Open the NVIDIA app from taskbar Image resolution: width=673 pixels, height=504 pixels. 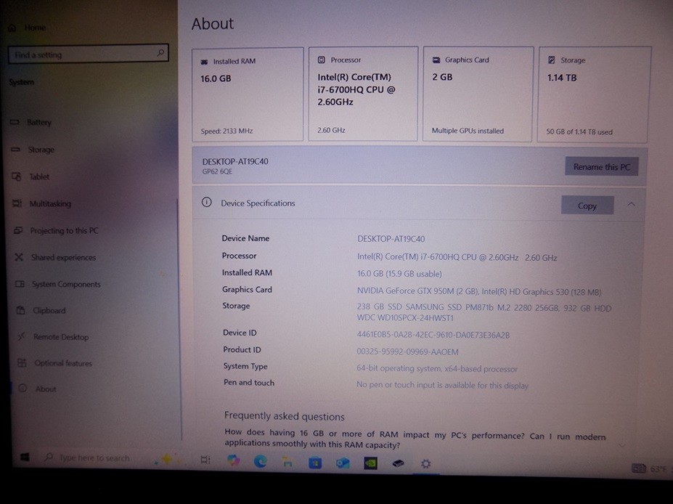370,463
